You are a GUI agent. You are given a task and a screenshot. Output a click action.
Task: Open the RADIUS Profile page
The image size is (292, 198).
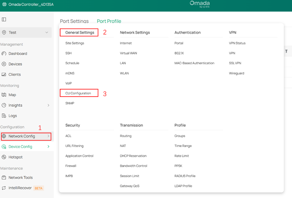pyautogui.click(x=185, y=176)
